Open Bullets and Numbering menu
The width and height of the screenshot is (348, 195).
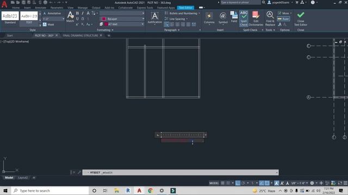(183, 13)
